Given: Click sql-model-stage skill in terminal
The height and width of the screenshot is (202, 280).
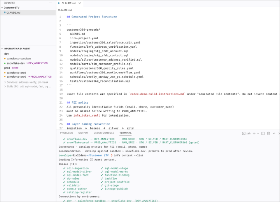Looking at the screenshot, I should (116, 168).
